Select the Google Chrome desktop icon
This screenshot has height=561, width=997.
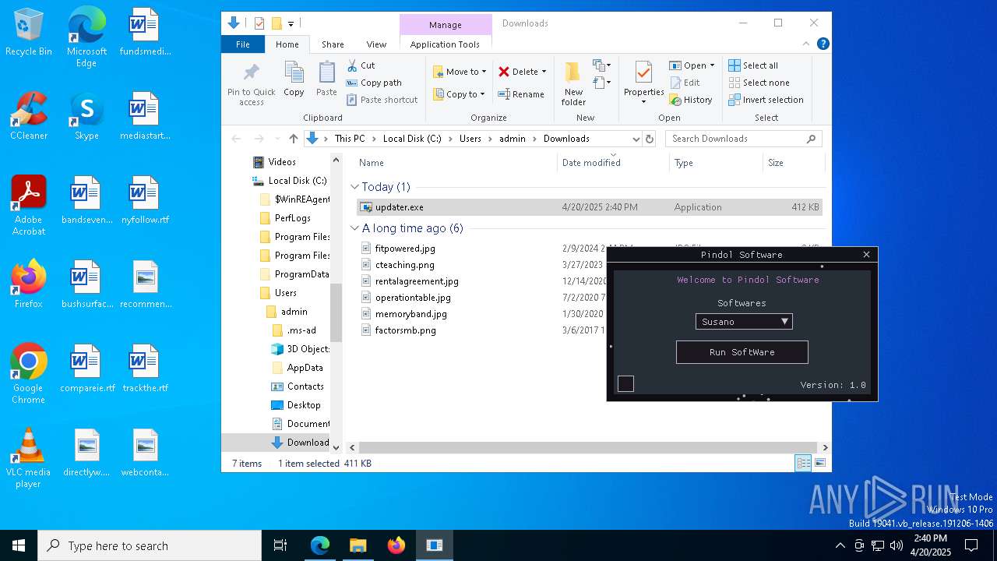click(x=29, y=373)
